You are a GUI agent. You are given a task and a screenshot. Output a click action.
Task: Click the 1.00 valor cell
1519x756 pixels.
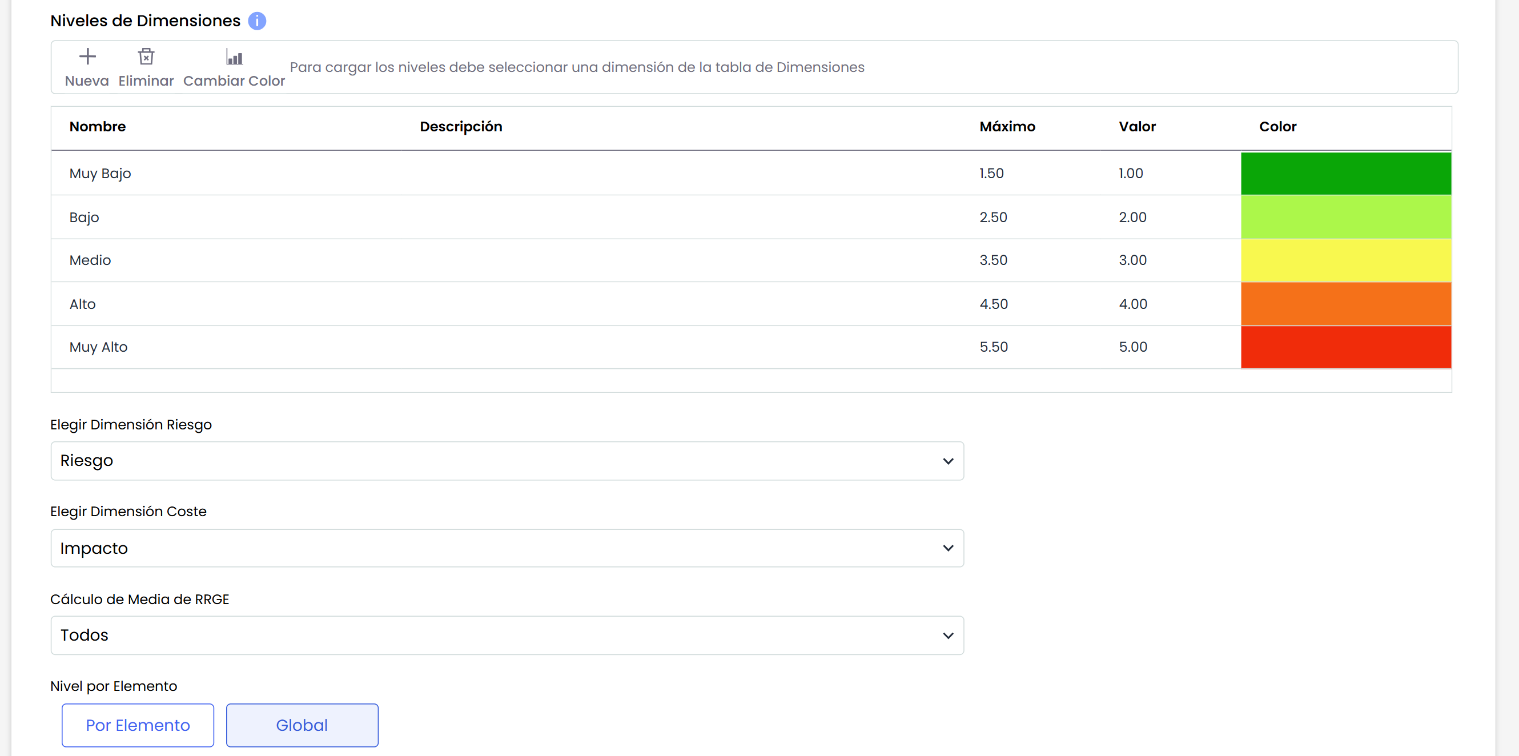[x=1131, y=174]
